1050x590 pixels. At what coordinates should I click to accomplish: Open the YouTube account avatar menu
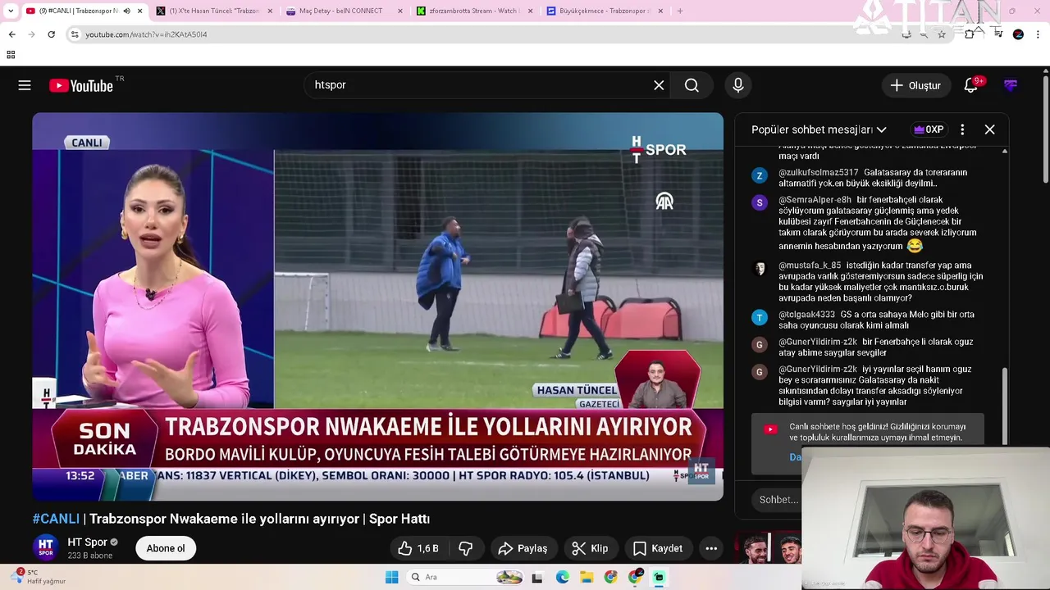coord(1011,85)
